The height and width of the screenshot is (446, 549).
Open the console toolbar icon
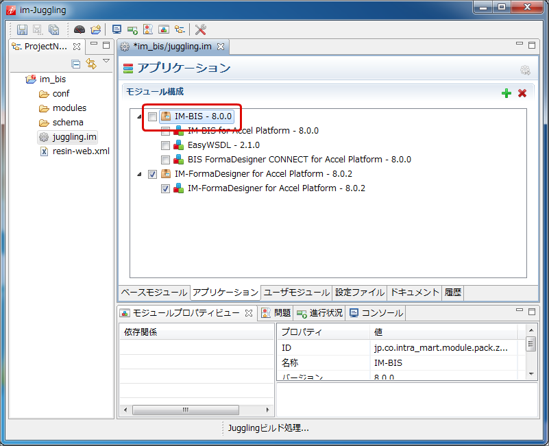(x=117, y=29)
